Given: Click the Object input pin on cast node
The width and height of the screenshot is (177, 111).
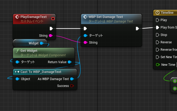Looking at the screenshot, I should [17, 79].
